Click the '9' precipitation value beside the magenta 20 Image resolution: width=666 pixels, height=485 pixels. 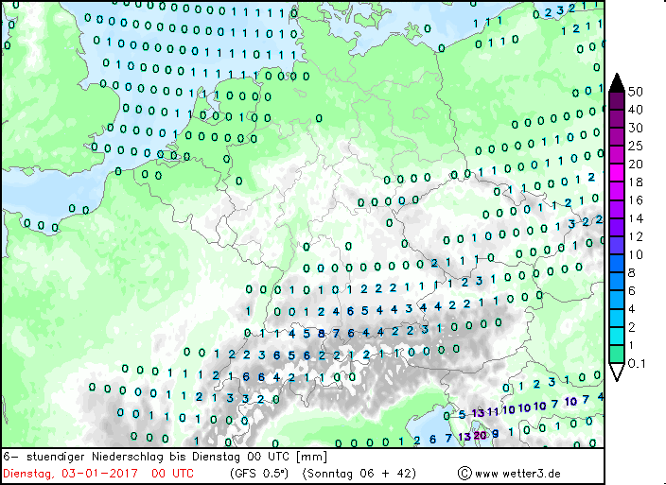(496, 434)
